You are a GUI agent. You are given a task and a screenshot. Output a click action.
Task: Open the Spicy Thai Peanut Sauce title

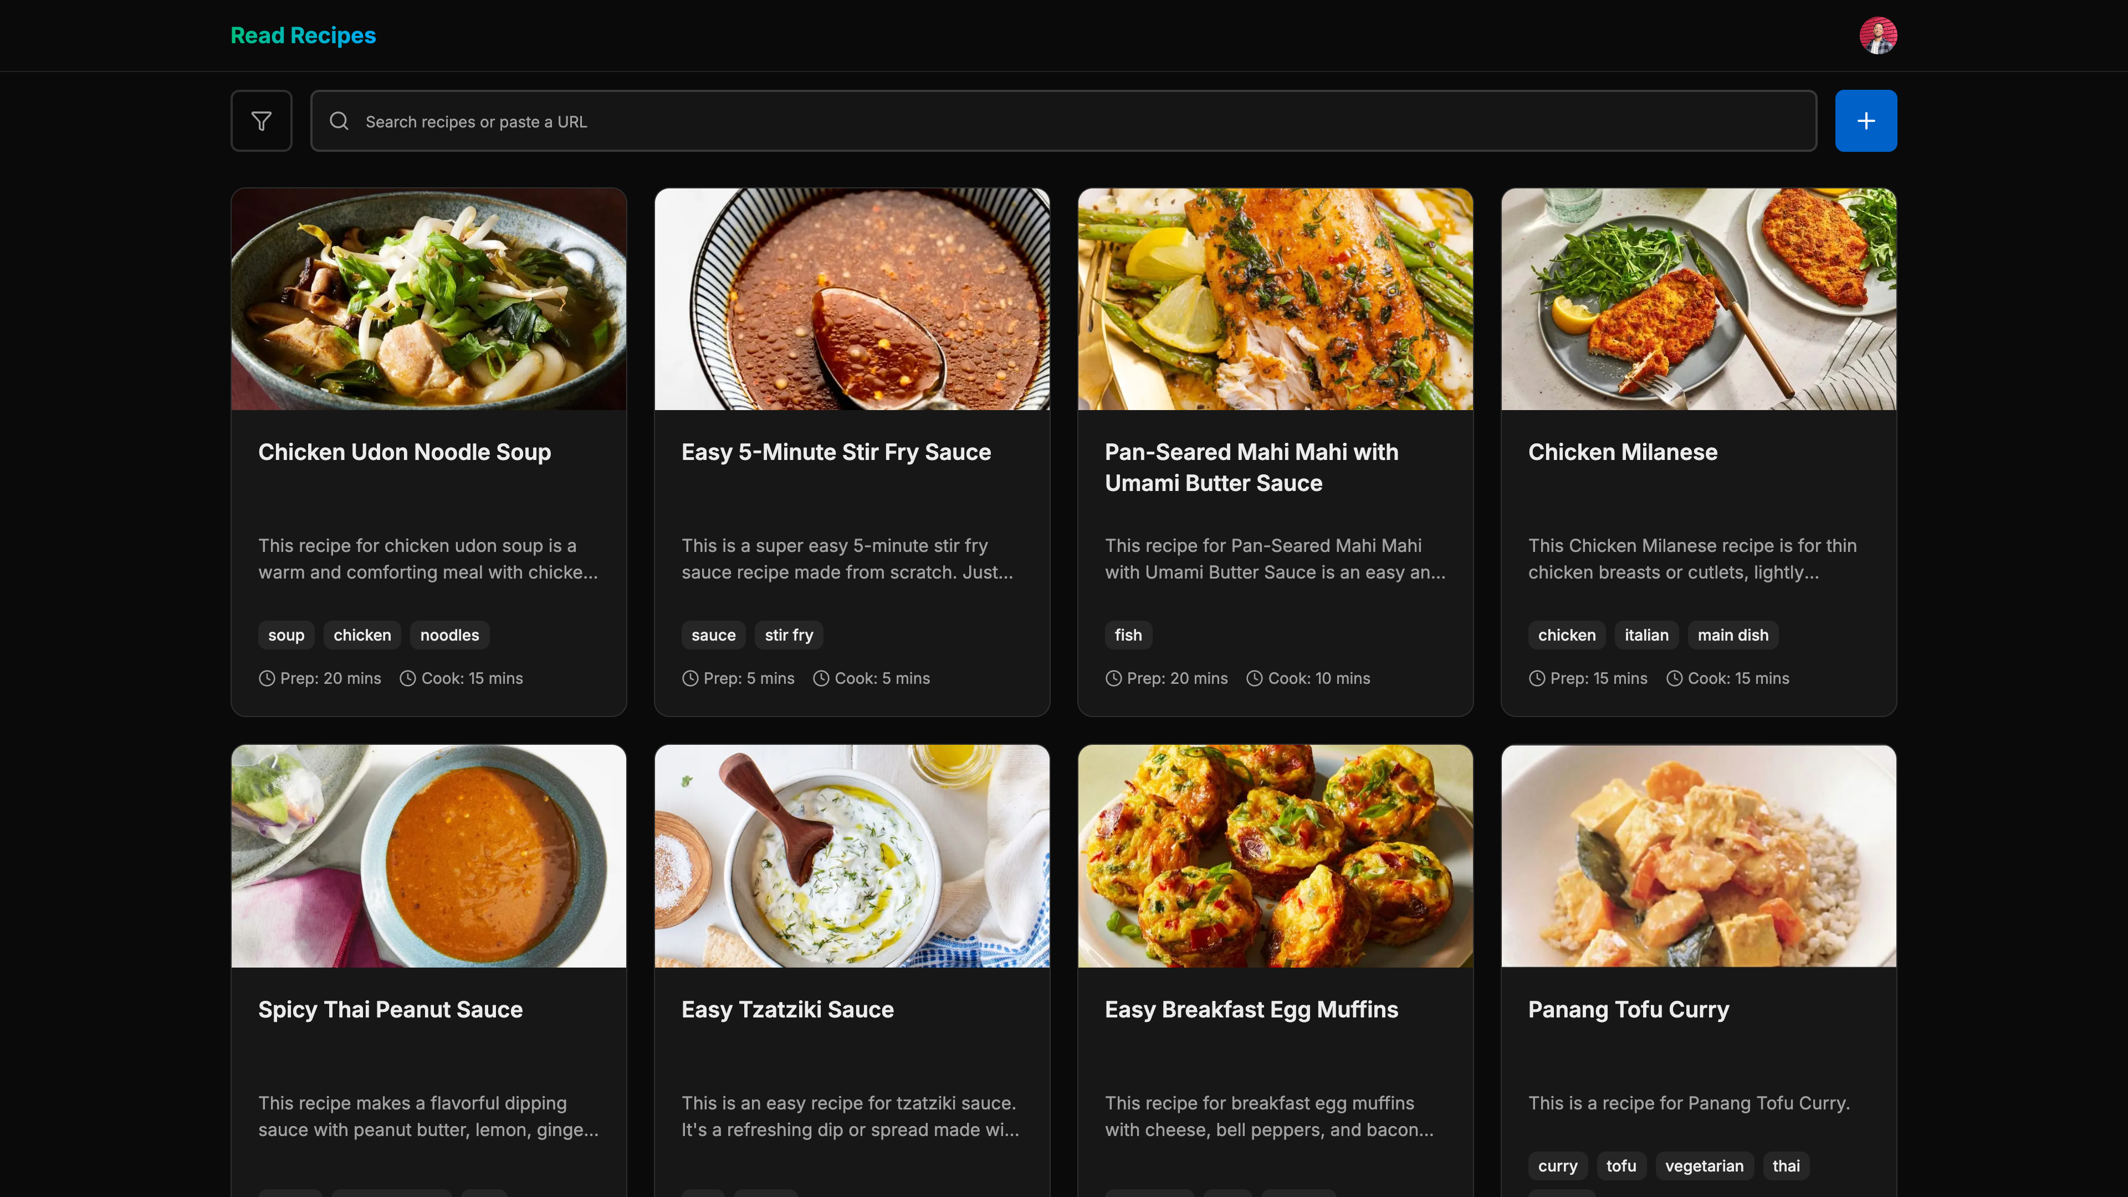click(x=390, y=1010)
